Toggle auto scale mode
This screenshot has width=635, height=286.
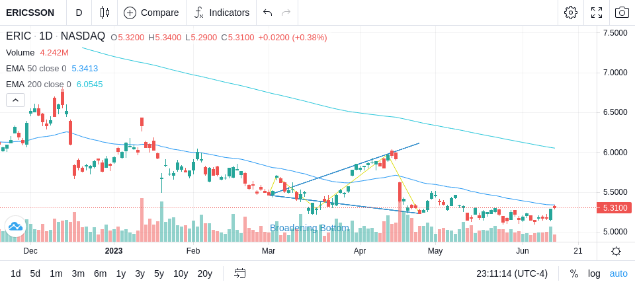click(x=618, y=273)
